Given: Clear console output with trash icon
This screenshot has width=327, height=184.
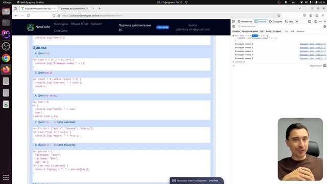Looking at the screenshot, I should pos(233,27).
